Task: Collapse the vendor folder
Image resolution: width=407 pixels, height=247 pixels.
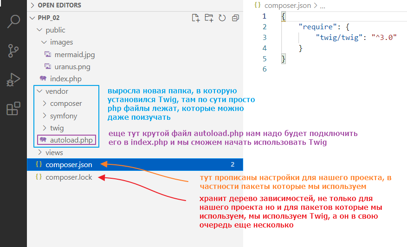Action: pyautogui.click(x=57, y=91)
